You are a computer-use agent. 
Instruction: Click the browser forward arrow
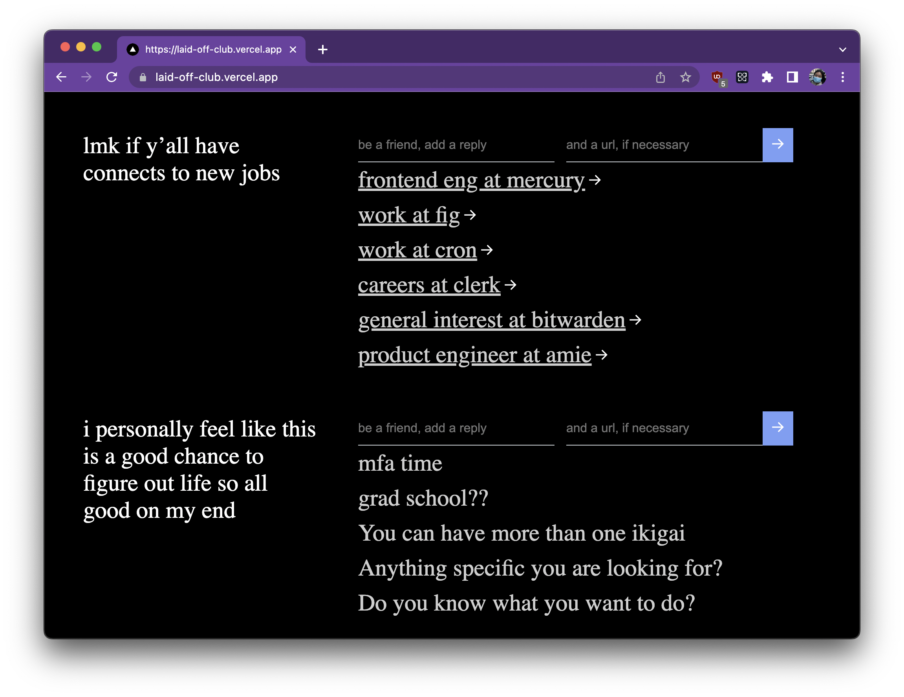click(86, 77)
